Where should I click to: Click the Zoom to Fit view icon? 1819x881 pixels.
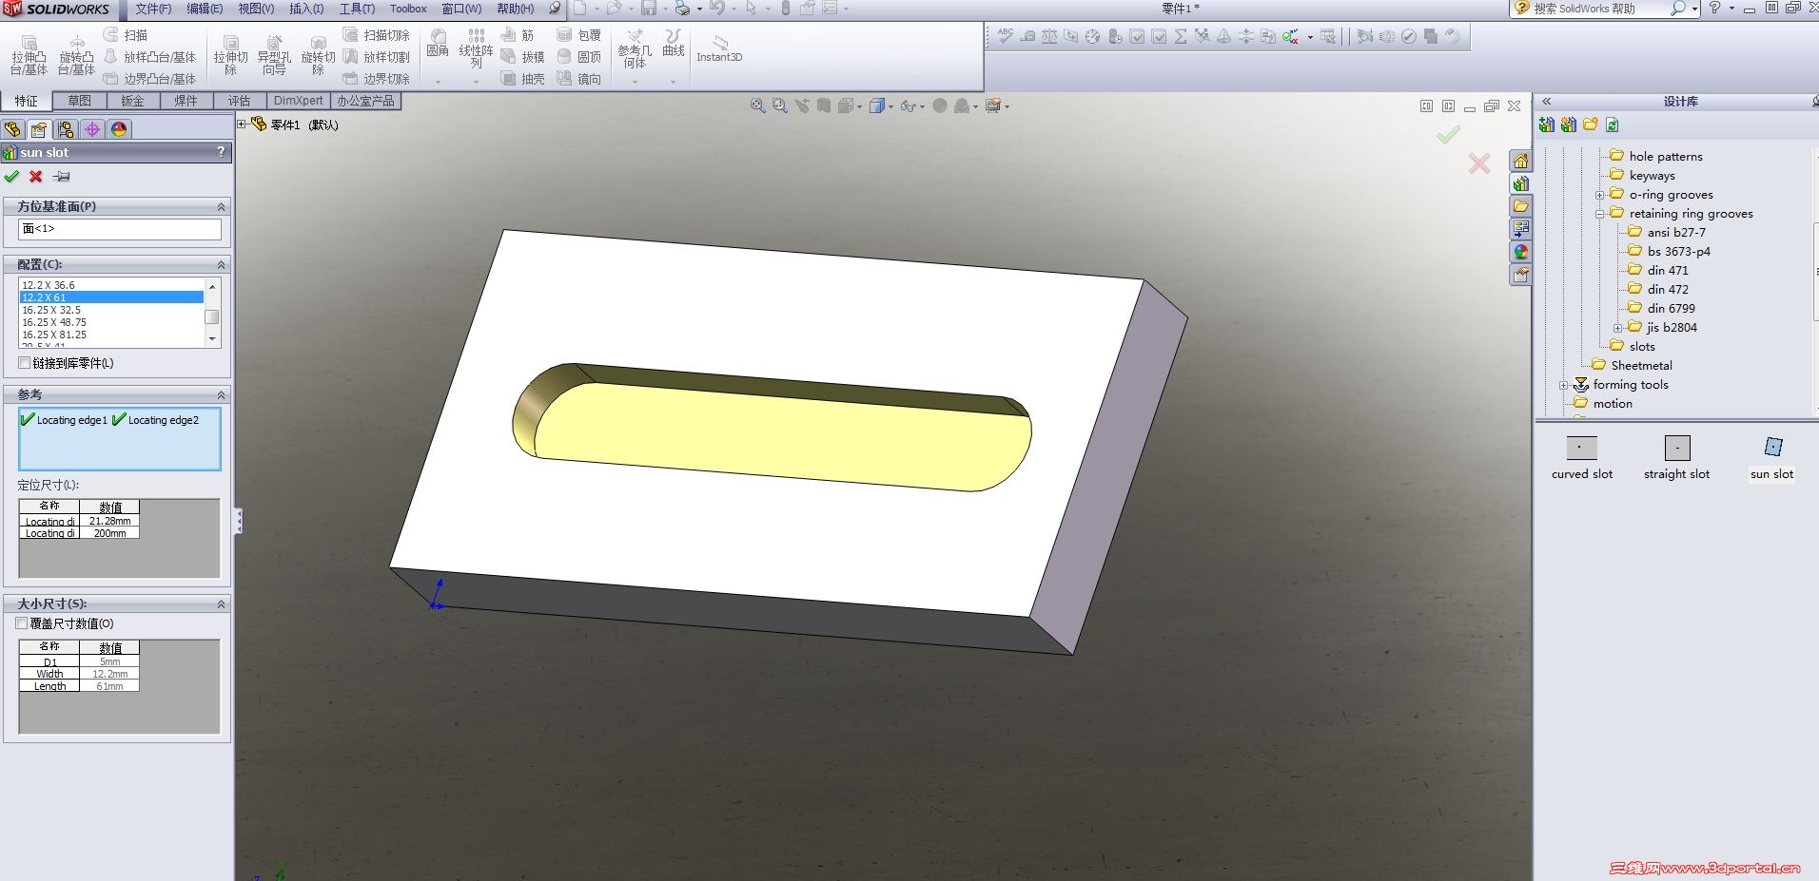pos(757,105)
